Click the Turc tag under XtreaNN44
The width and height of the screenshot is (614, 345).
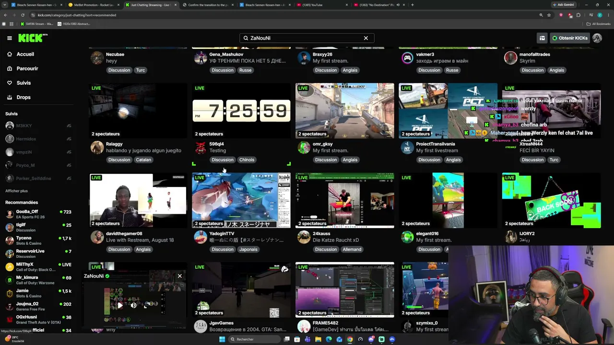coord(554,160)
